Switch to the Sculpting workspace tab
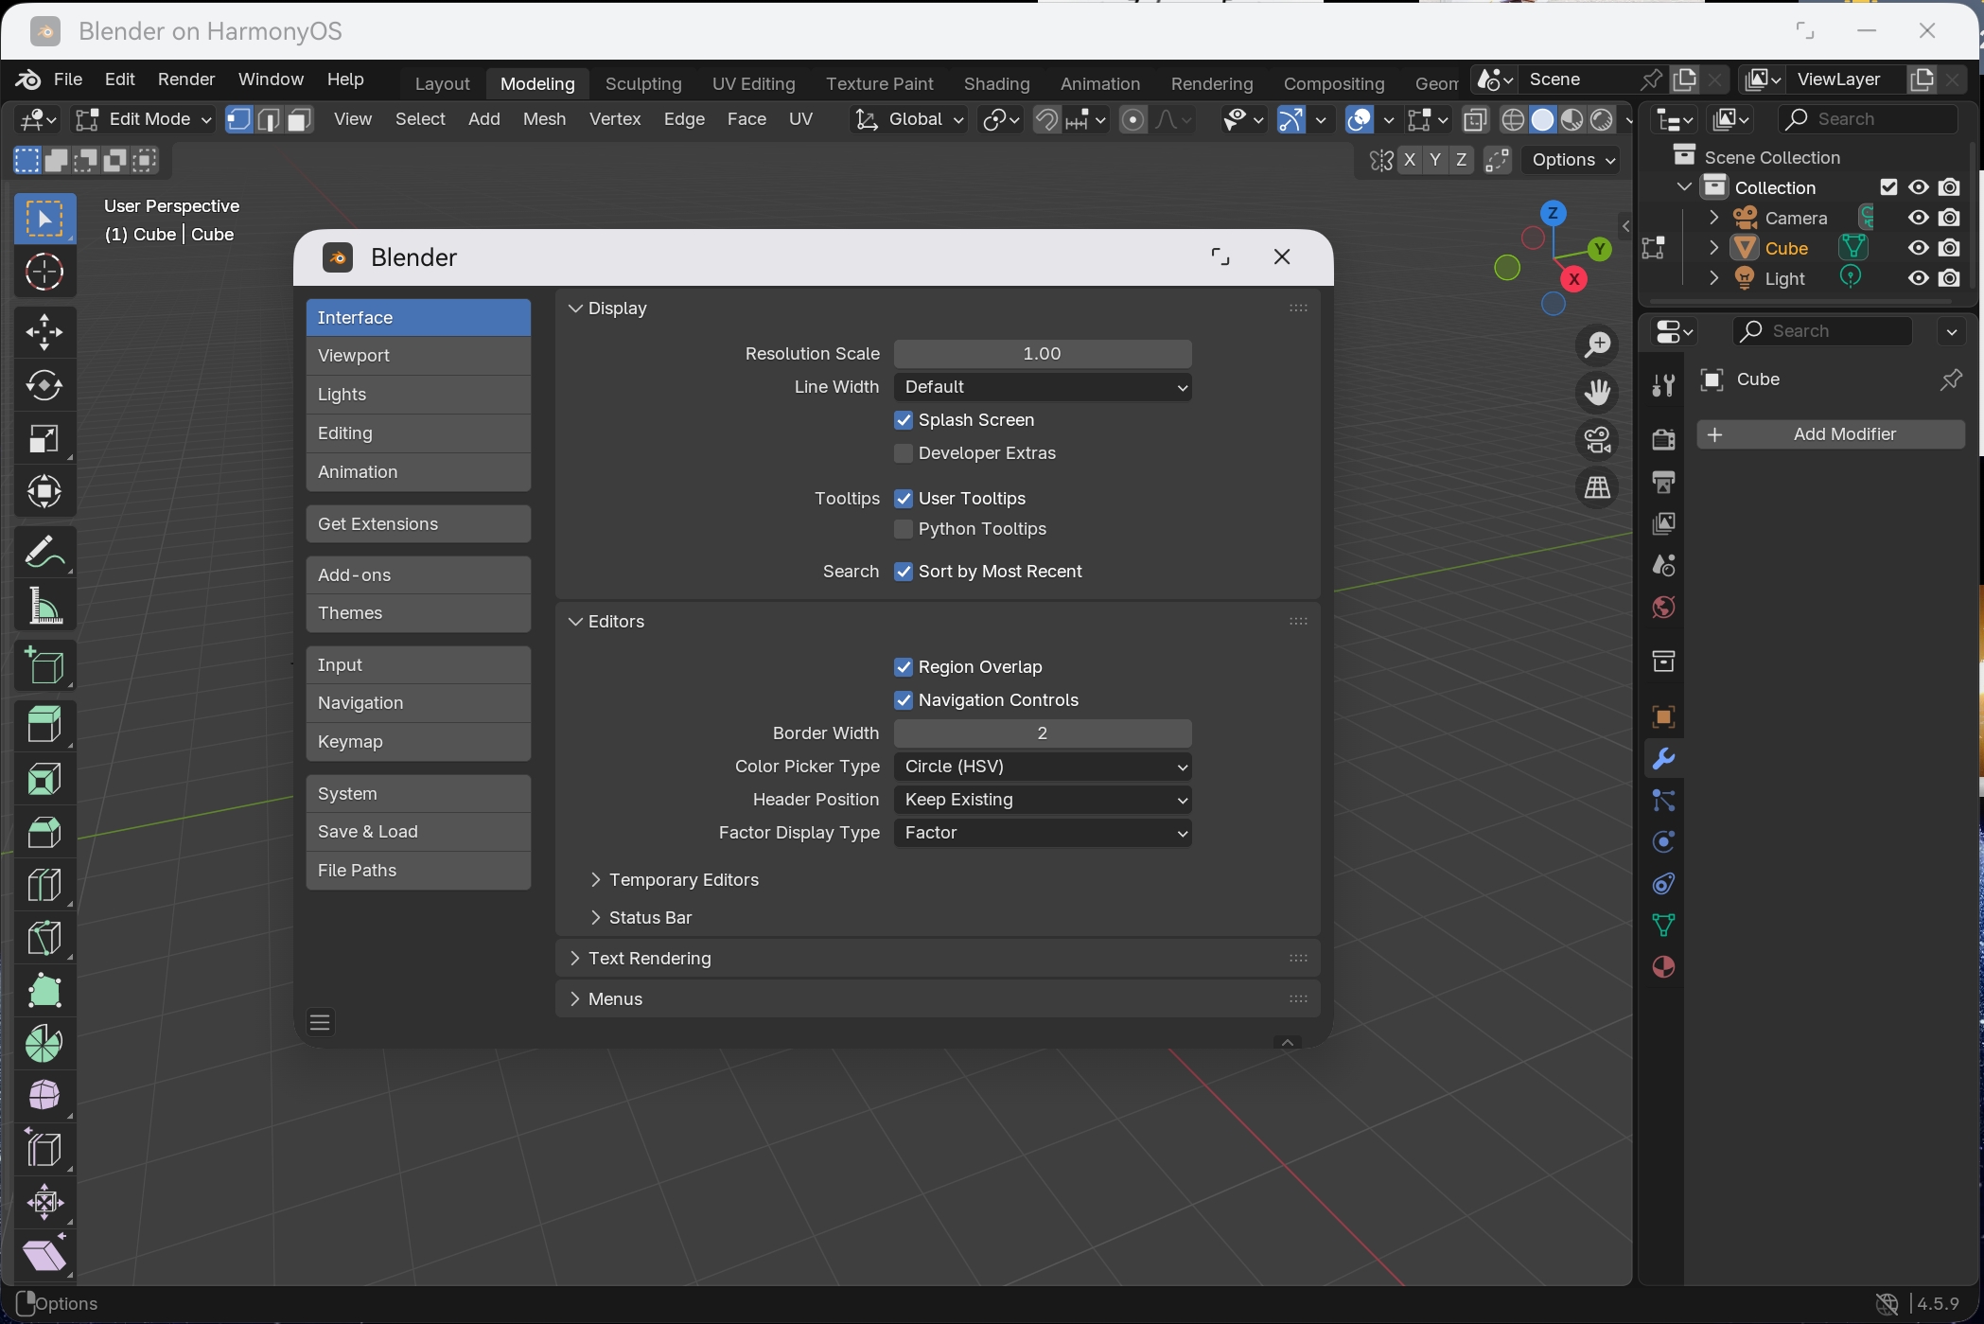The height and width of the screenshot is (1324, 1984). click(643, 83)
